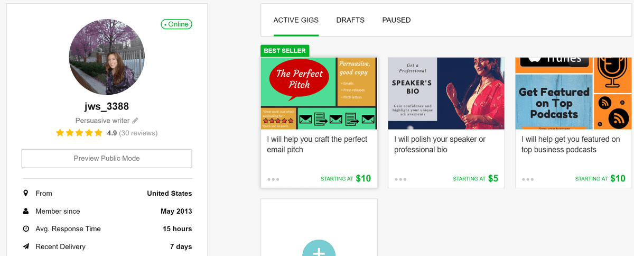This screenshot has width=634, height=256.
Task: Click the Preview Public Mode button
Action: (x=107, y=158)
